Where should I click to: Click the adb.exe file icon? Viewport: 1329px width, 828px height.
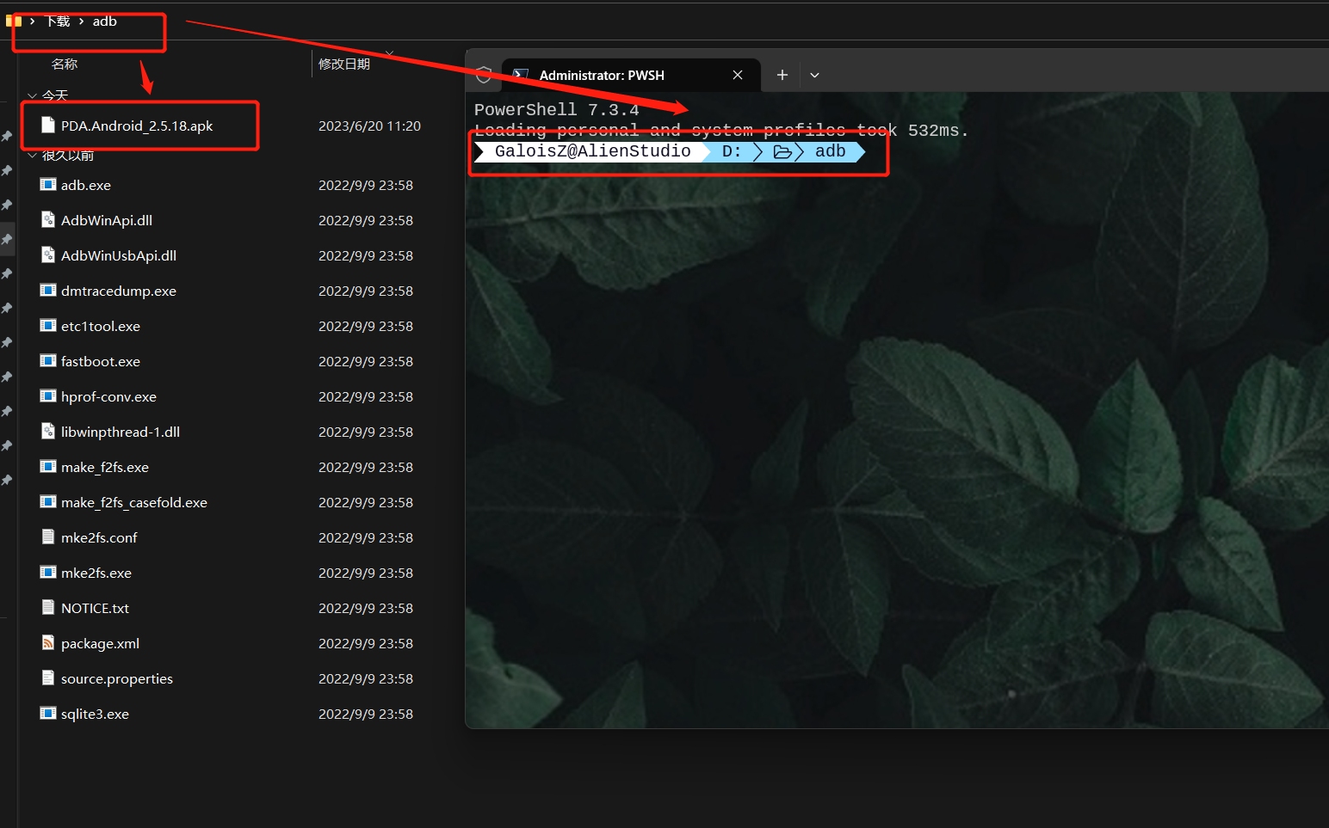[48, 184]
